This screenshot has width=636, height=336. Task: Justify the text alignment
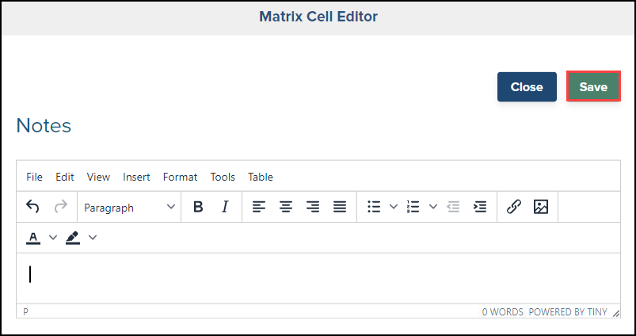[x=340, y=207]
